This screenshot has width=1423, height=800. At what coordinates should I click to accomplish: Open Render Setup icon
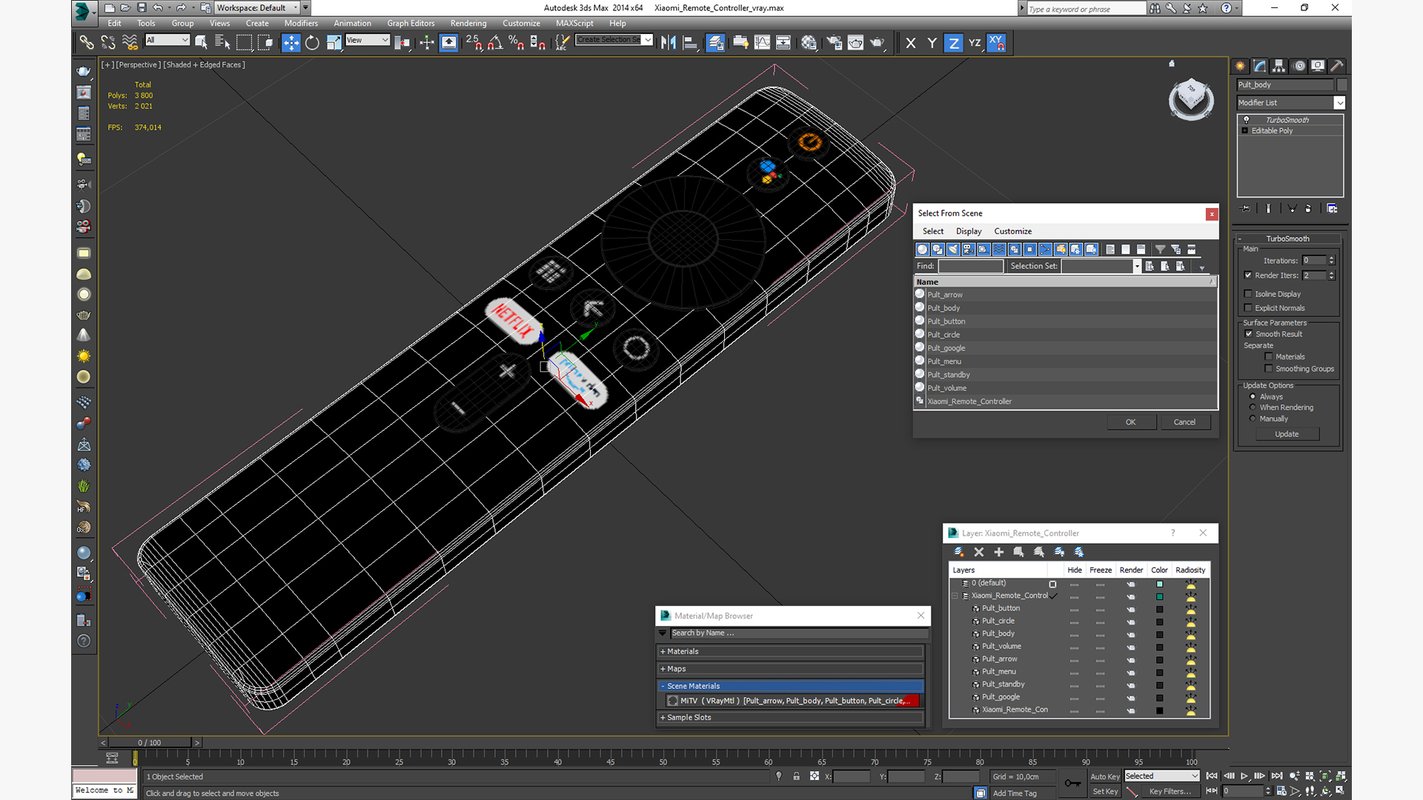(x=834, y=43)
